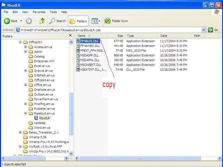This screenshot has width=223, height=167.
Task: Expand the Access.en-us folder
Action: coord(25,47)
